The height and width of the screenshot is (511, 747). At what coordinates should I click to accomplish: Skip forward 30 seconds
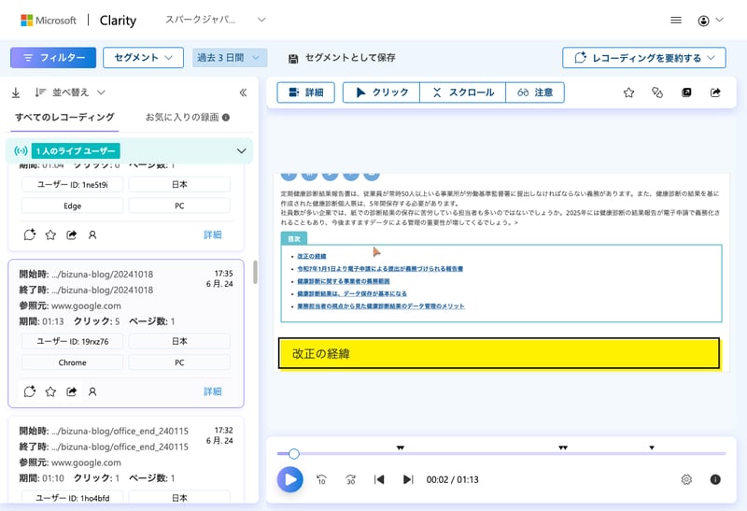(x=351, y=479)
